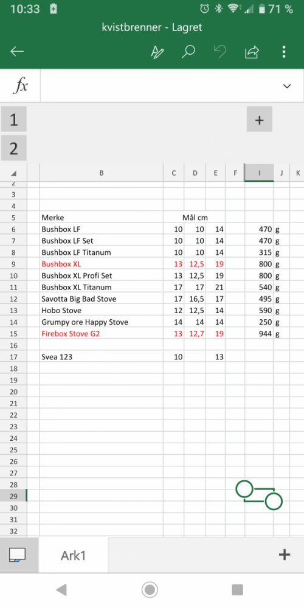Tap the upper-left green selection handle
This screenshot has height=608, width=304.
[x=244, y=489]
